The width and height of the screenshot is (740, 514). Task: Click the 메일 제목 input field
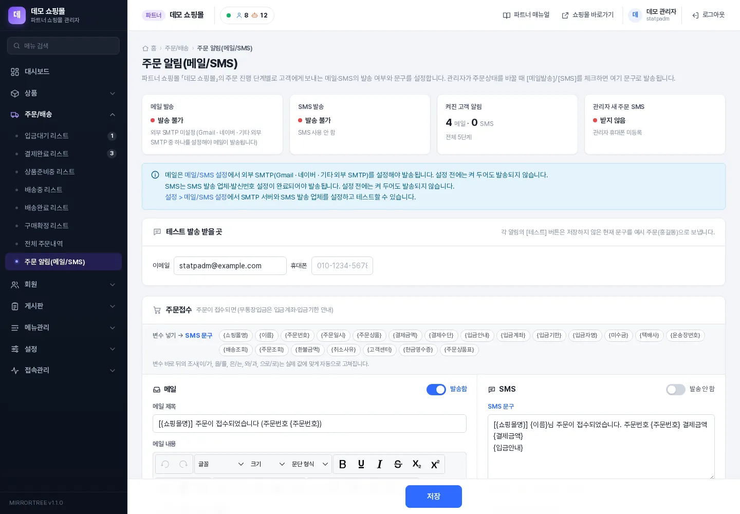[x=309, y=424]
